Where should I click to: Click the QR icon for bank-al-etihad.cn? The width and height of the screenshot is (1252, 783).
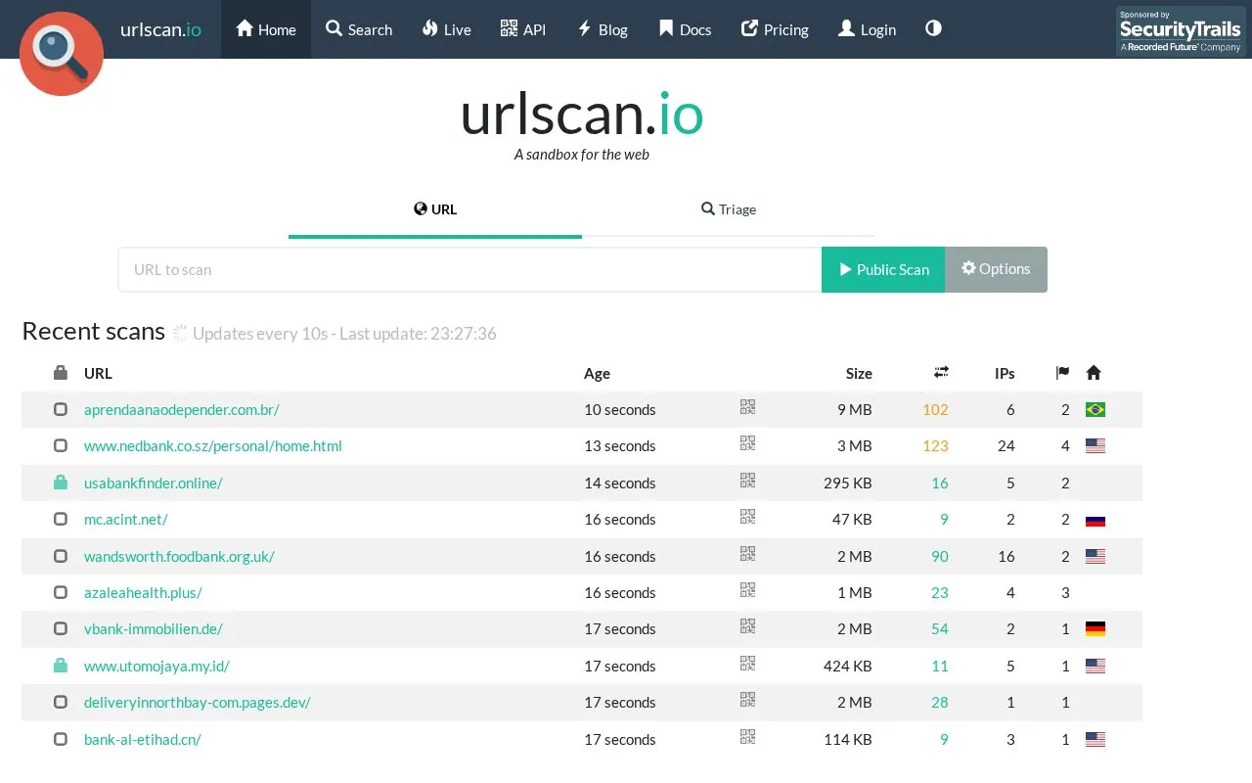(748, 738)
